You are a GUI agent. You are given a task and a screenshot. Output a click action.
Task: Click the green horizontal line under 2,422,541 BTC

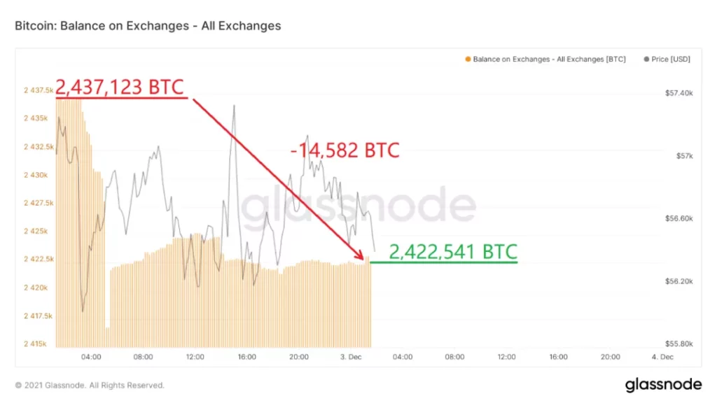[x=443, y=262]
